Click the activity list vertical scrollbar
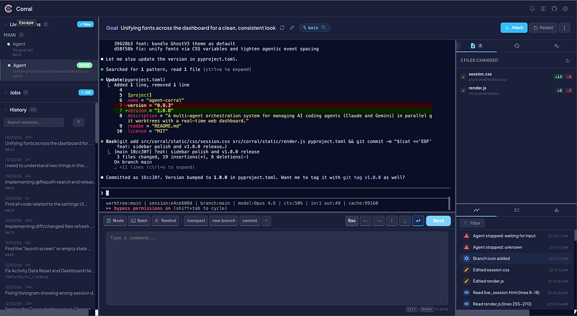Image resolution: width=577 pixels, height=316 pixels. [x=575, y=236]
